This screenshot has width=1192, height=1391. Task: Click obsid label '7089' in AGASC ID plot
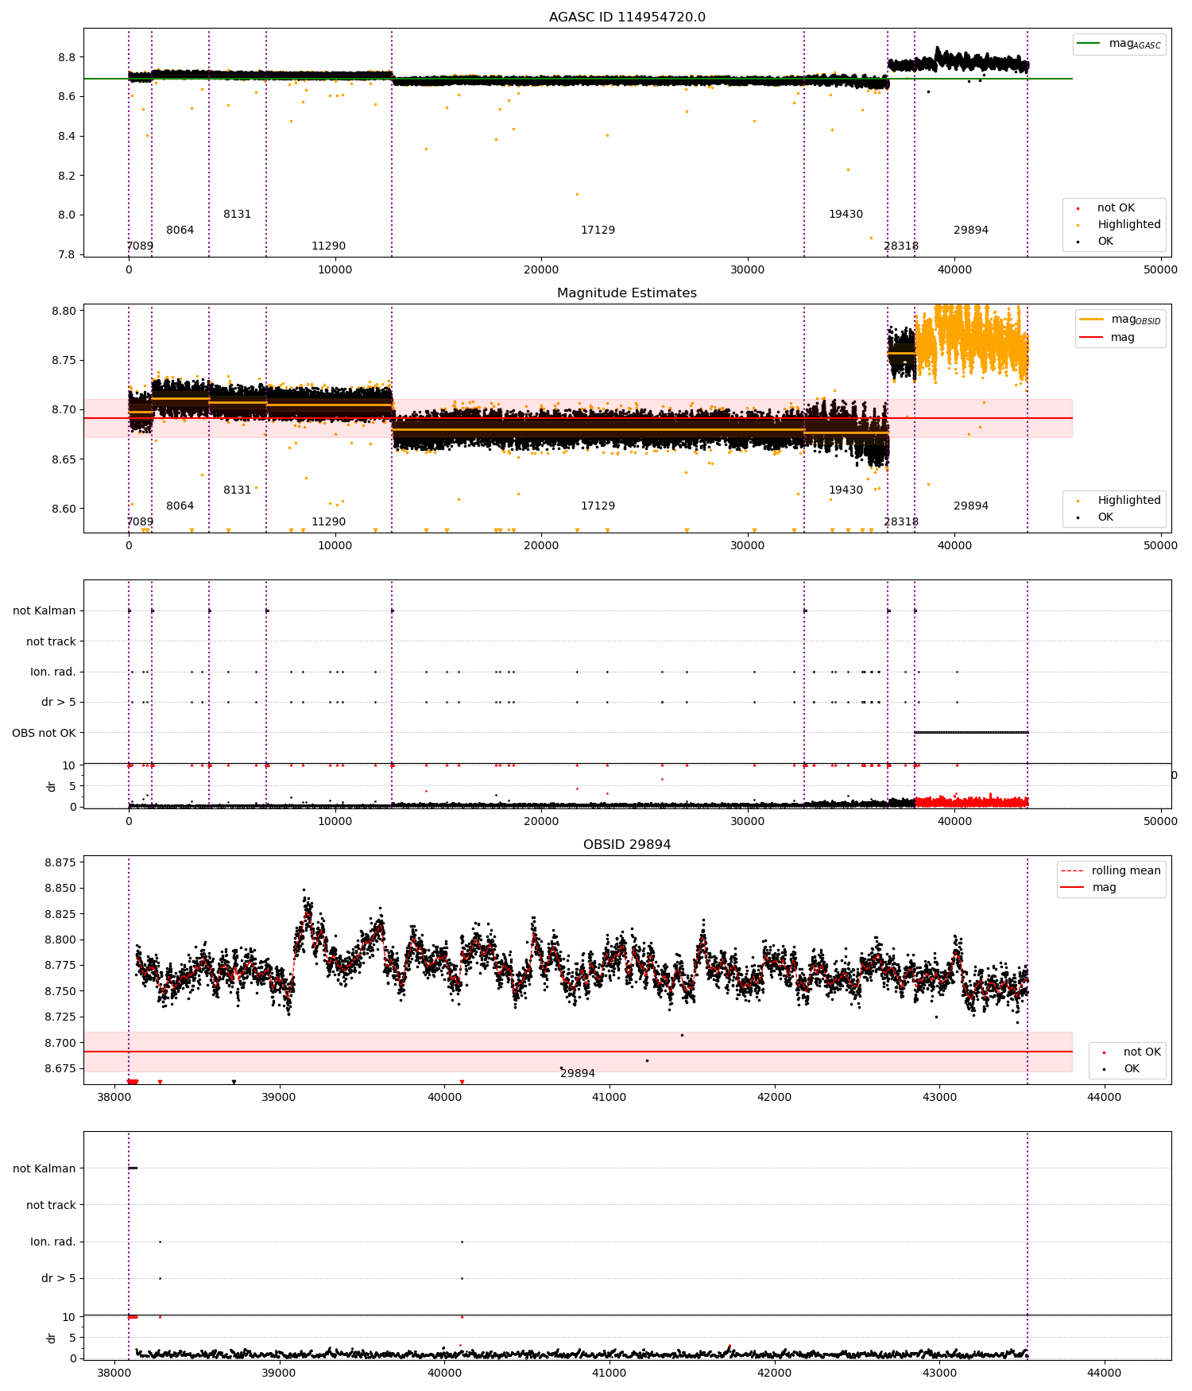click(x=140, y=246)
